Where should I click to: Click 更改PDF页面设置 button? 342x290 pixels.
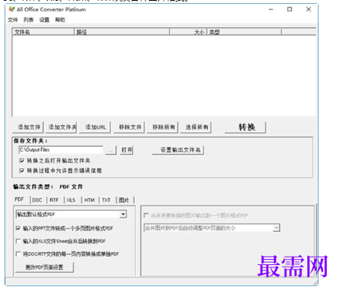tap(45, 267)
